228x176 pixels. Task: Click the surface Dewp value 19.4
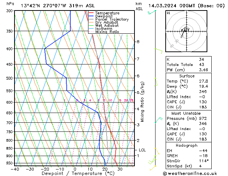(x=203, y=86)
